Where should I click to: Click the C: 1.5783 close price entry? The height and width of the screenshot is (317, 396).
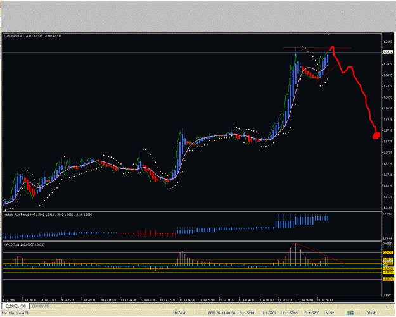click(x=312, y=313)
